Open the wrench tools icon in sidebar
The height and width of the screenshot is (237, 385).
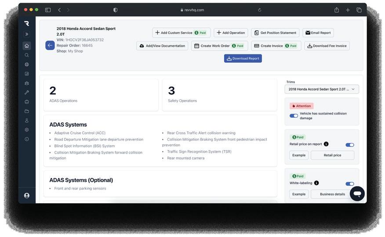pos(27,93)
